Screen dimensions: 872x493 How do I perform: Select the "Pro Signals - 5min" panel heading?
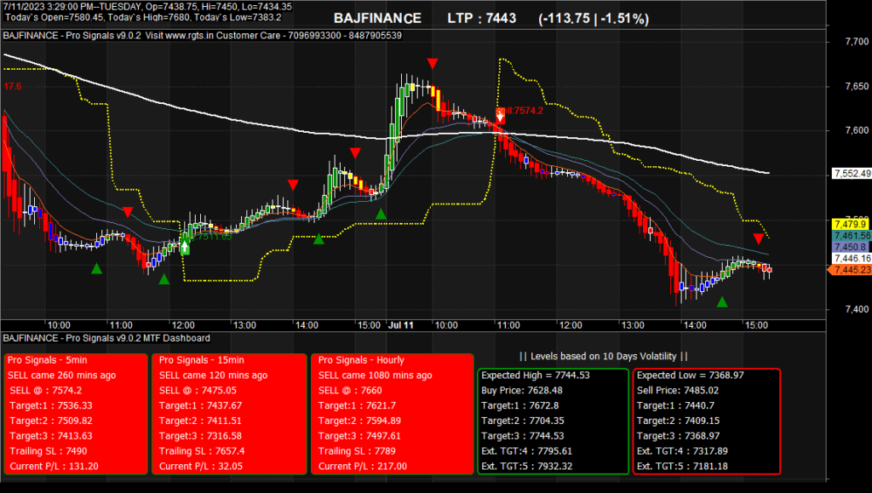coord(48,360)
